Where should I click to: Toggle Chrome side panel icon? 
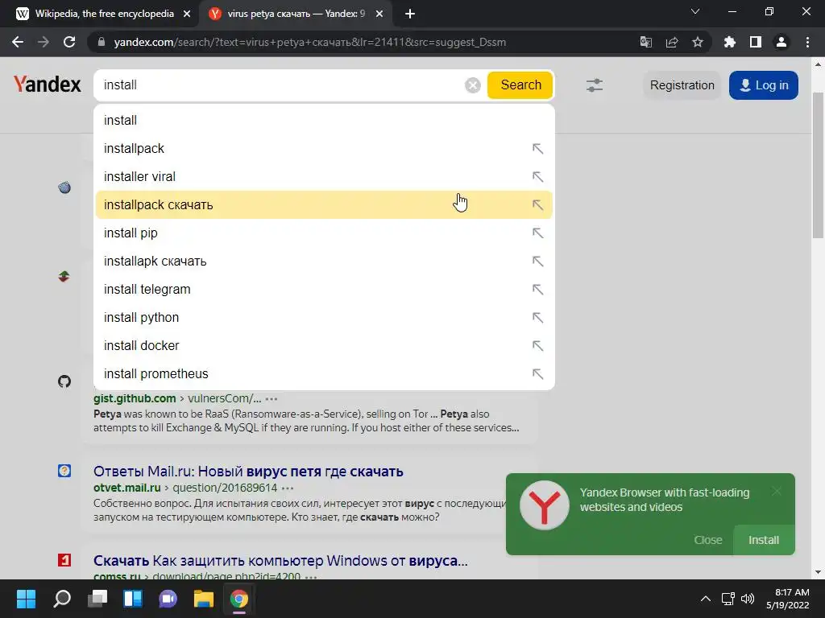click(x=756, y=42)
